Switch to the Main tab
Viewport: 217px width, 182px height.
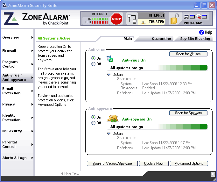tap(128, 39)
